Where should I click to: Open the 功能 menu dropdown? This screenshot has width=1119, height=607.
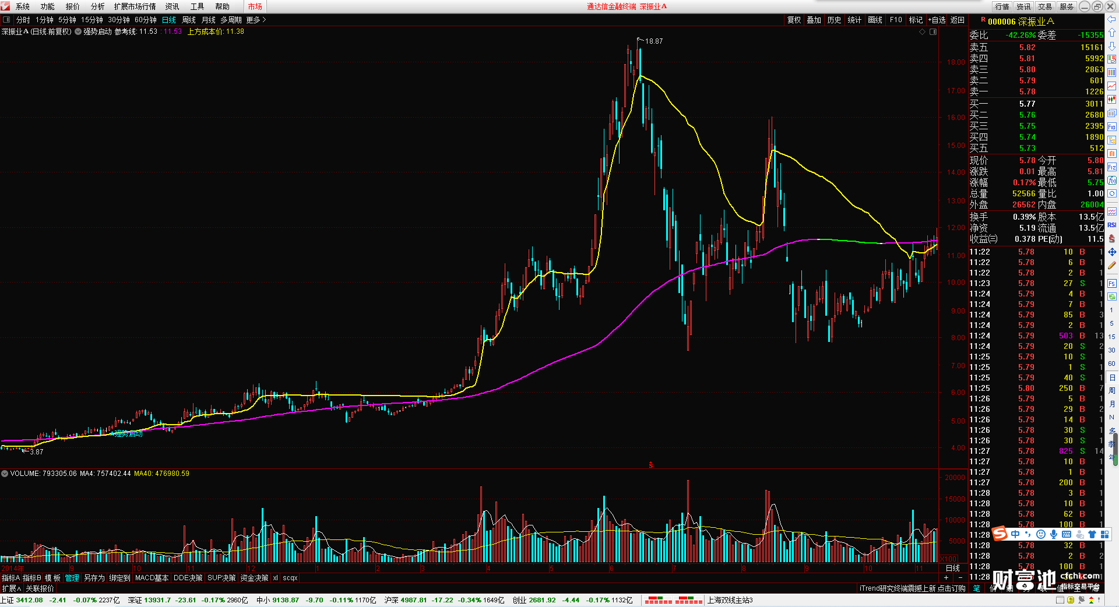pyautogui.click(x=48, y=6)
